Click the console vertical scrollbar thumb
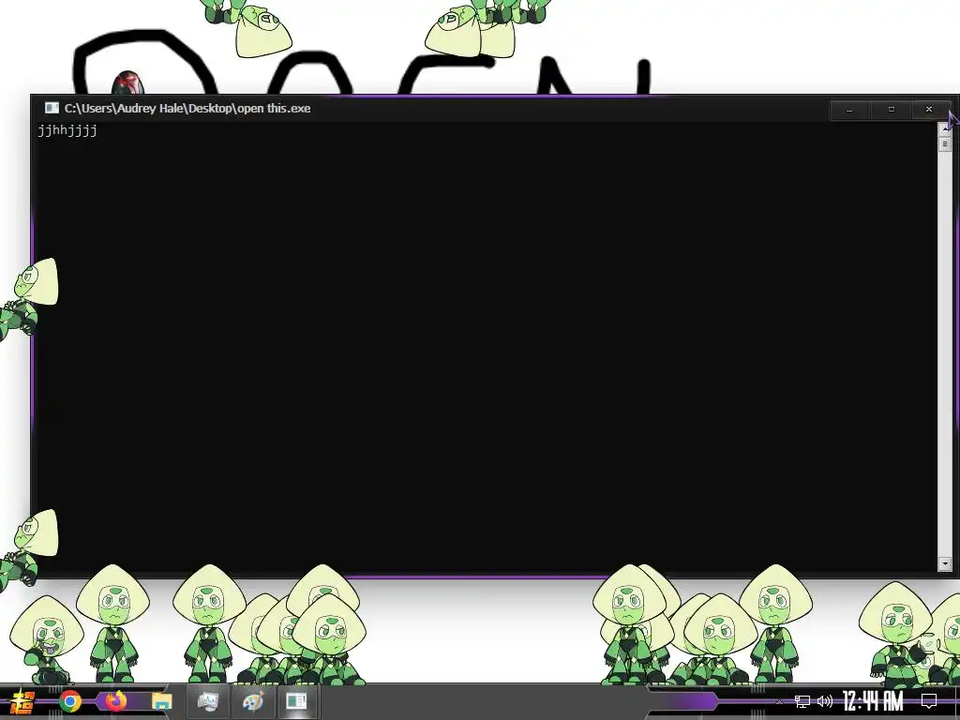 pos(945,143)
